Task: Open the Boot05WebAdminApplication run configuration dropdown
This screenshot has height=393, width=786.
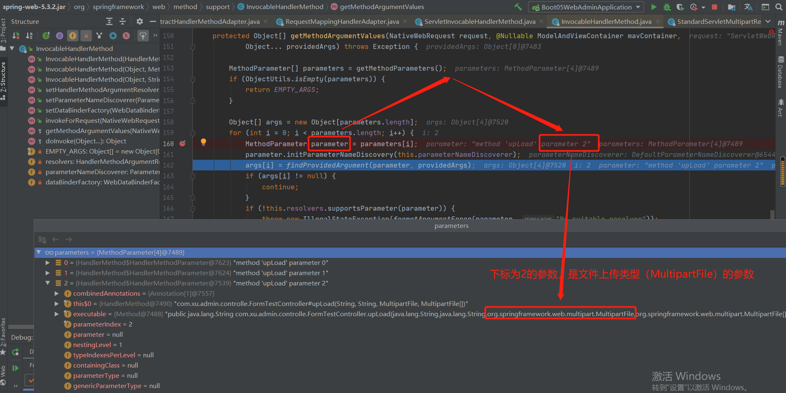Action: [x=586, y=7]
